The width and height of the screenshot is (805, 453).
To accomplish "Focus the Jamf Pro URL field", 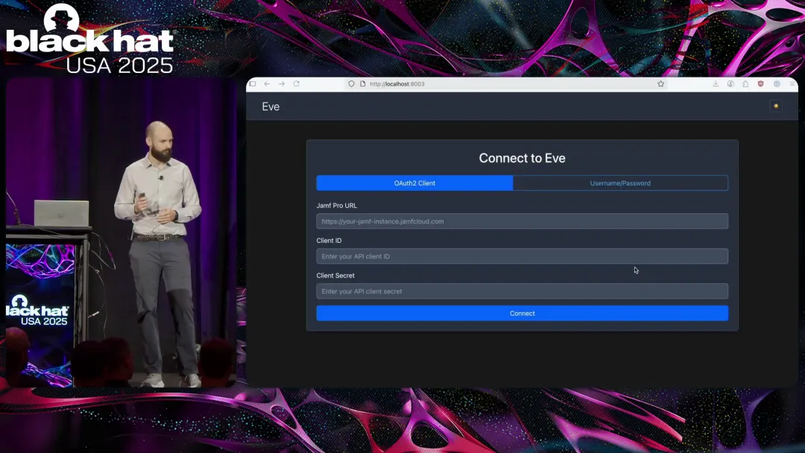I will coord(522,221).
